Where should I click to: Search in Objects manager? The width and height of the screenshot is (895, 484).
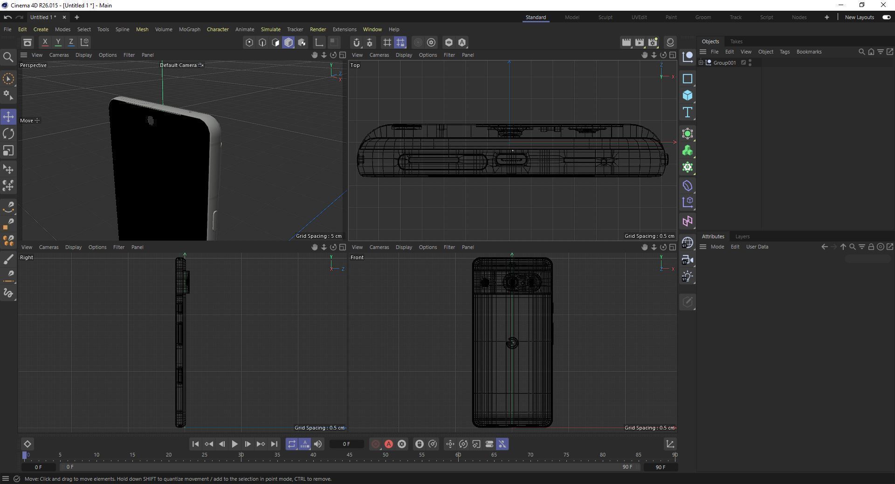pyautogui.click(x=861, y=52)
